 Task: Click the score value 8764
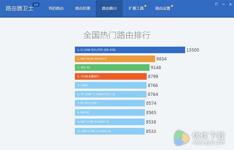(153, 94)
